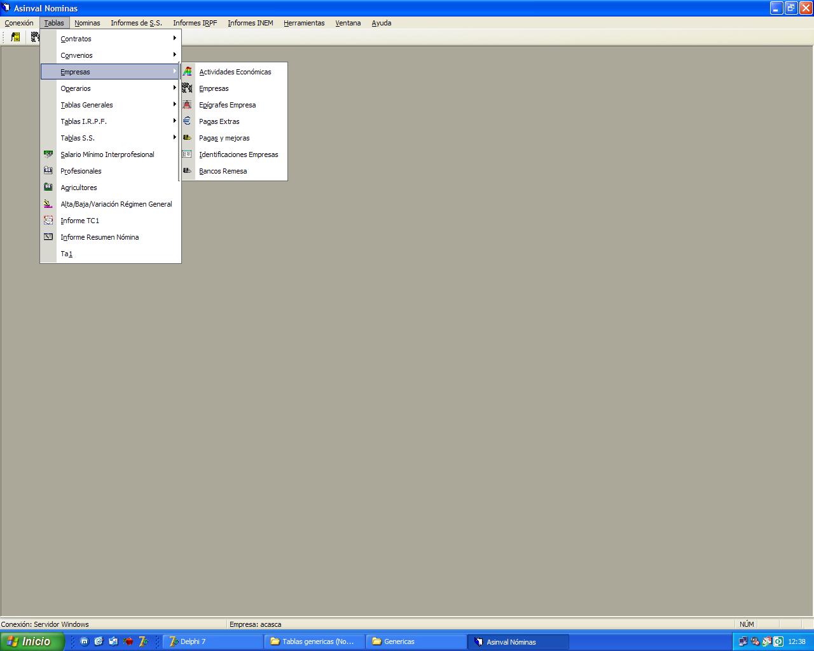Click the Pagas y mejoras icon
The height and width of the screenshot is (651, 814).
pyautogui.click(x=187, y=138)
